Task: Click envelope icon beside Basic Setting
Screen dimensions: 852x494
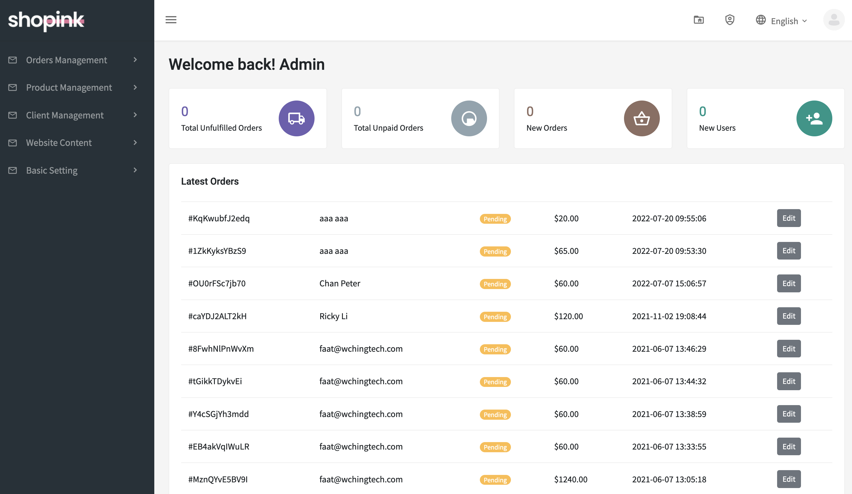Action: pos(13,170)
